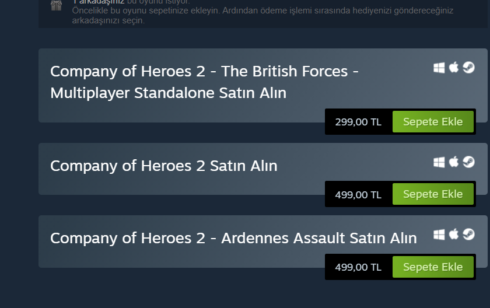
Task: Add The British Forces to cart with Sepete Ekle
Action: tap(433, 122)
